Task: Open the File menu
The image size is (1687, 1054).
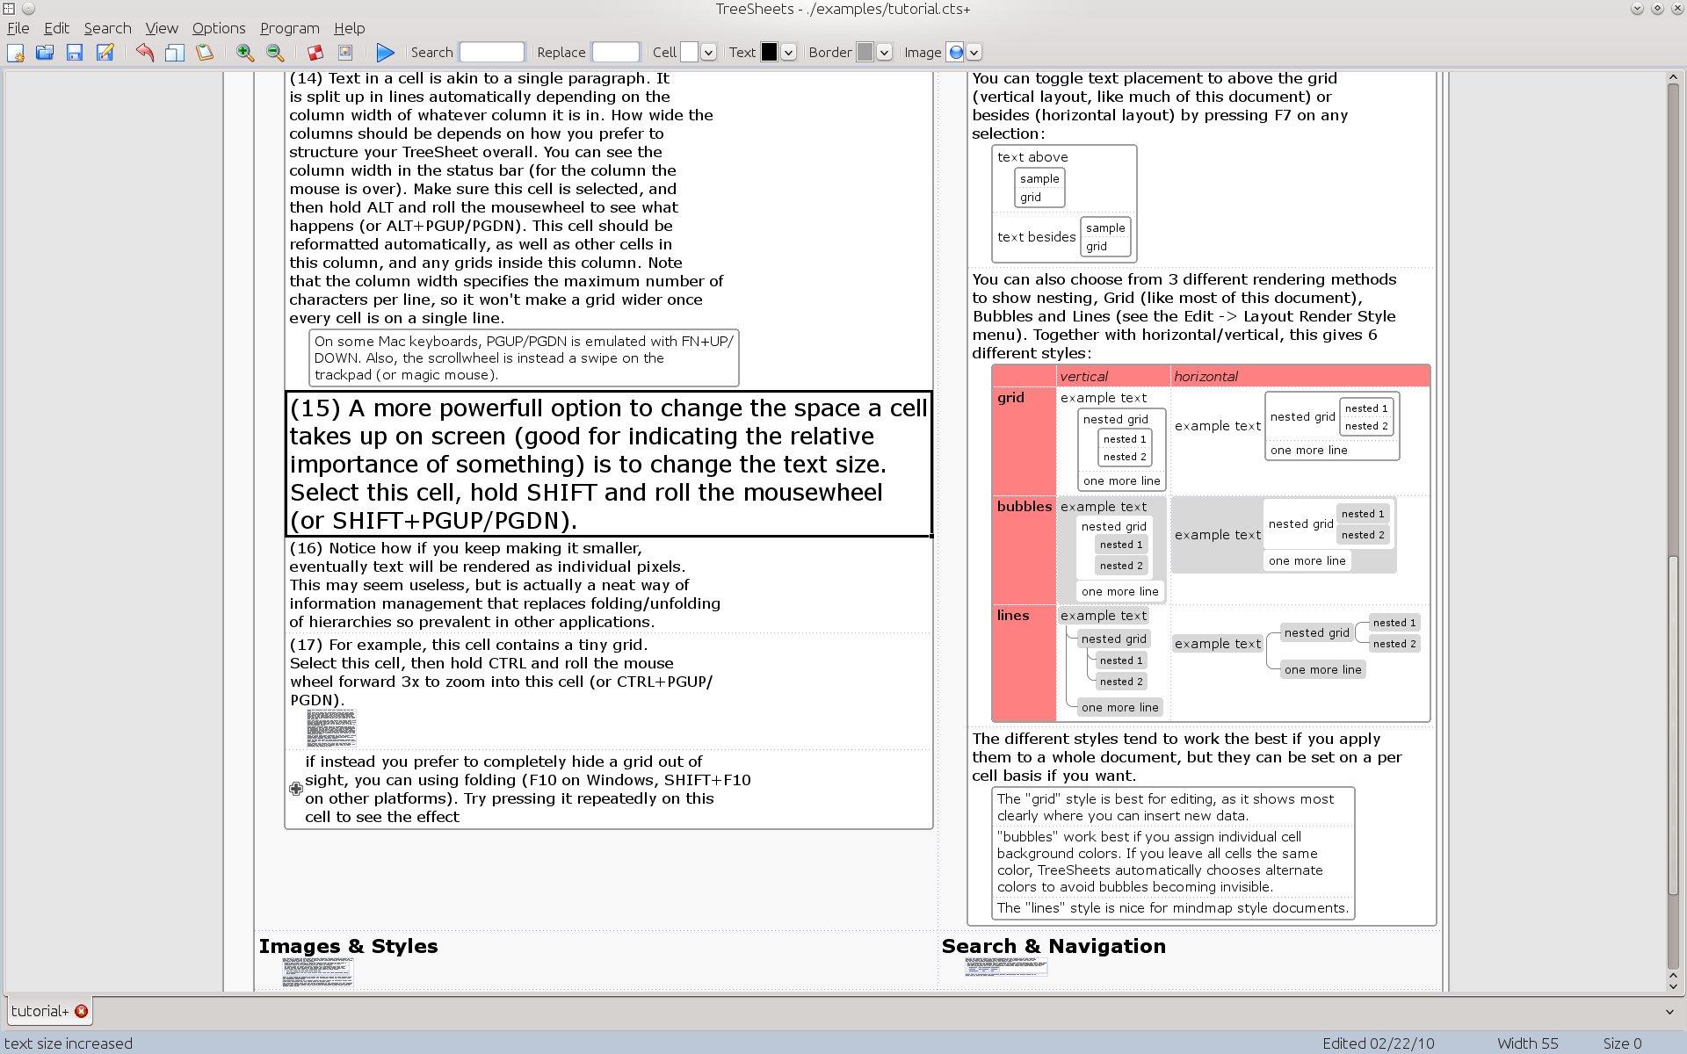Action: pos(18,28)
